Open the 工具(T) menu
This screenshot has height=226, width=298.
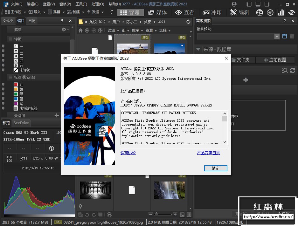(81, 4)
